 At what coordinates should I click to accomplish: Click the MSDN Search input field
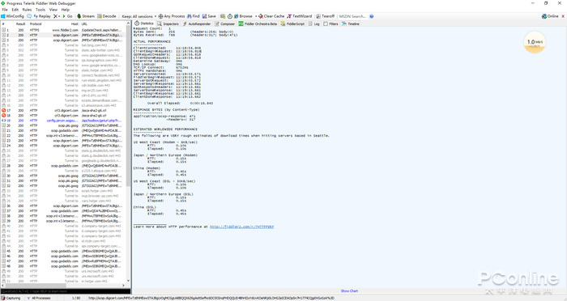(x=352, y=16)
